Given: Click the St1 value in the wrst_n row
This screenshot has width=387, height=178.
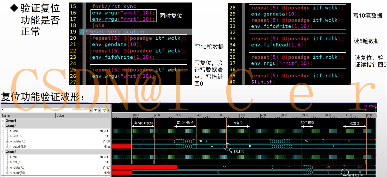Looking at the screenshot, I should [107, 136].
